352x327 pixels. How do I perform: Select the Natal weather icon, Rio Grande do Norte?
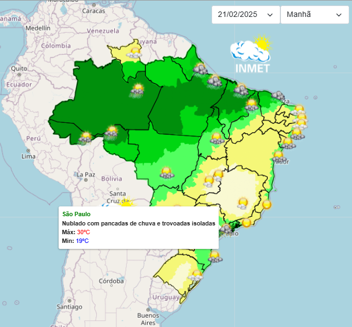pyautogui.click(x=298, y=110)
